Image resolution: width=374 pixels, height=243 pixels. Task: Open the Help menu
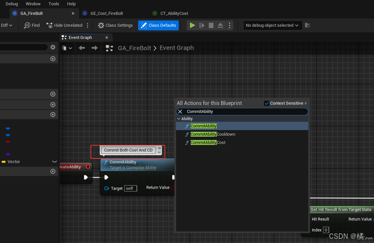[x=71, y=4]
